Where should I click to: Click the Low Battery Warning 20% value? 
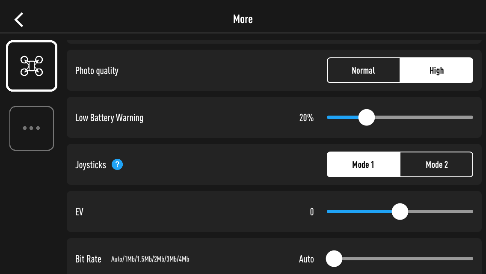click(307, 118)
